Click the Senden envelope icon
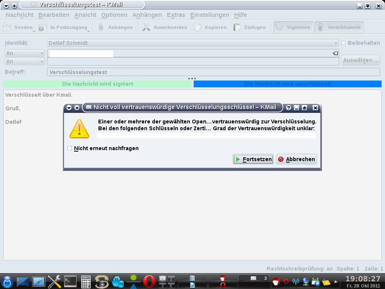 (x=7, y=27)
